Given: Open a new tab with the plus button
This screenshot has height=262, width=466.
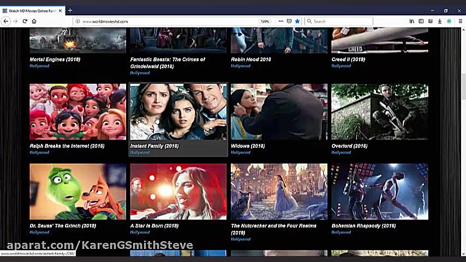Looking at the screenshot, I should [x=70, y=10].
